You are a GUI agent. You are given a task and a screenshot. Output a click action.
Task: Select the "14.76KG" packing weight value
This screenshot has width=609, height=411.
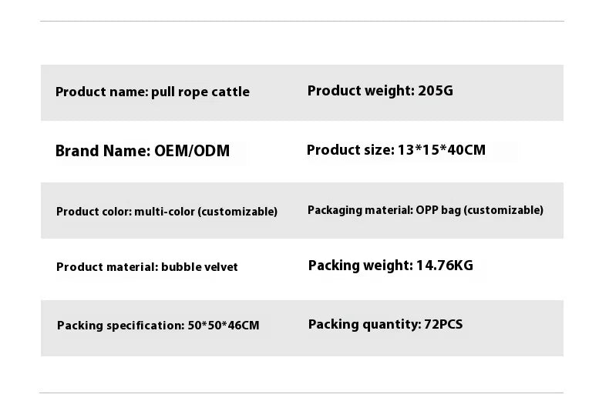coord(445,266)
